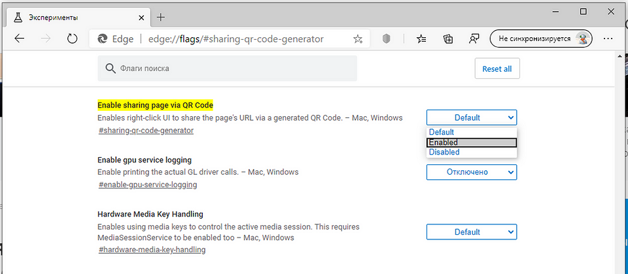628x274 pixels.
Task: Add this page to favorites (star icon)
Action: [358, 38]
